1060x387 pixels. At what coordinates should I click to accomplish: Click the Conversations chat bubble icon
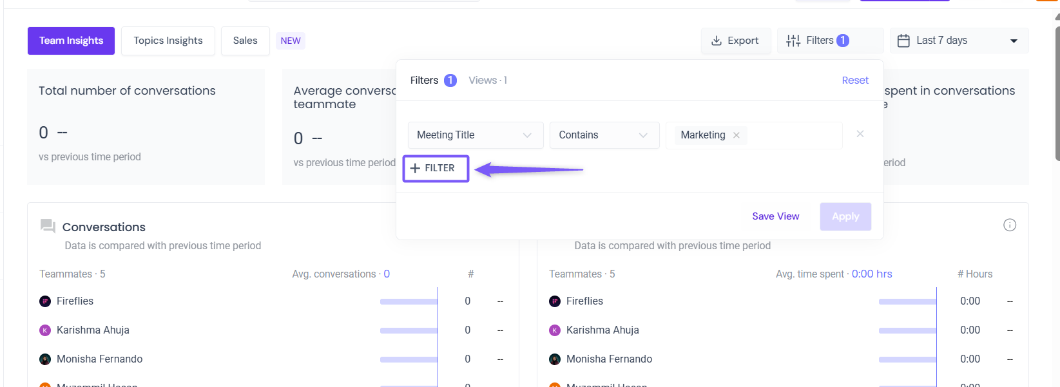pos(48,225)
